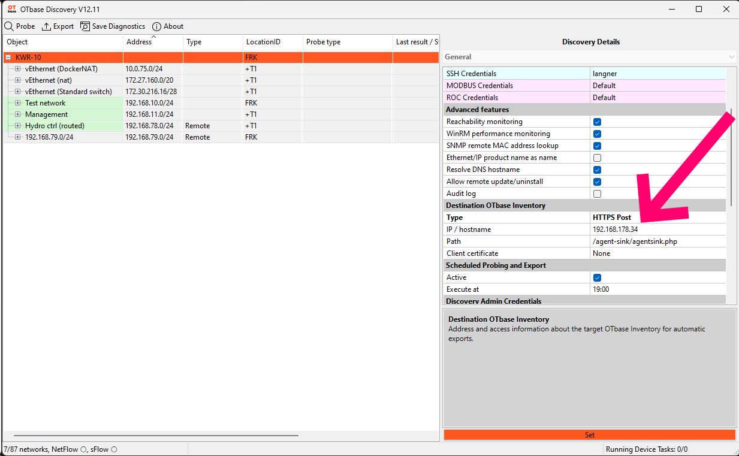Sort by the LocationID column header
Image resolution: width=739 pixels, height=456 pixels.
[273, 43]
